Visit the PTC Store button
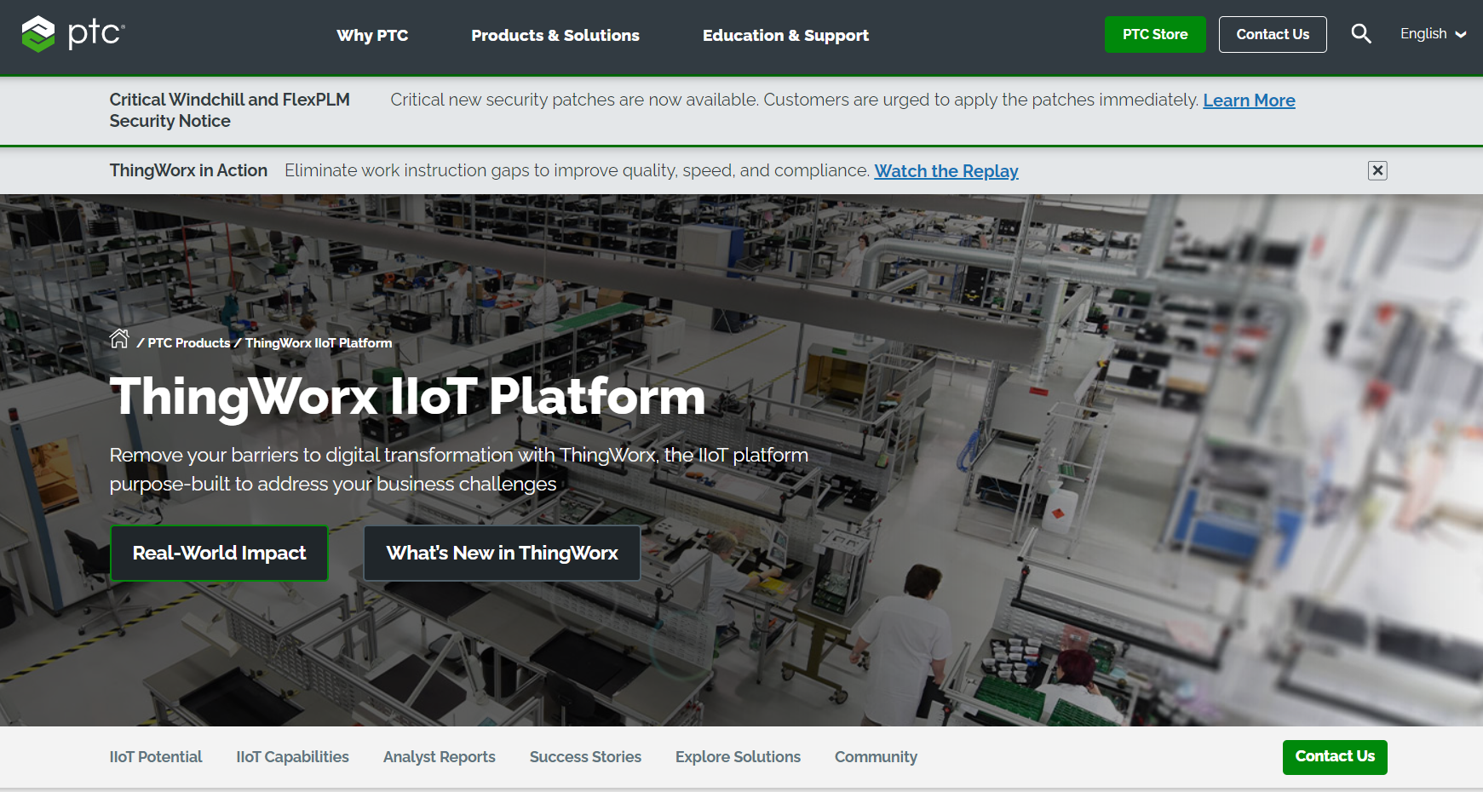The width and height of the screenshot is (1483, 792). point(1155,34)
